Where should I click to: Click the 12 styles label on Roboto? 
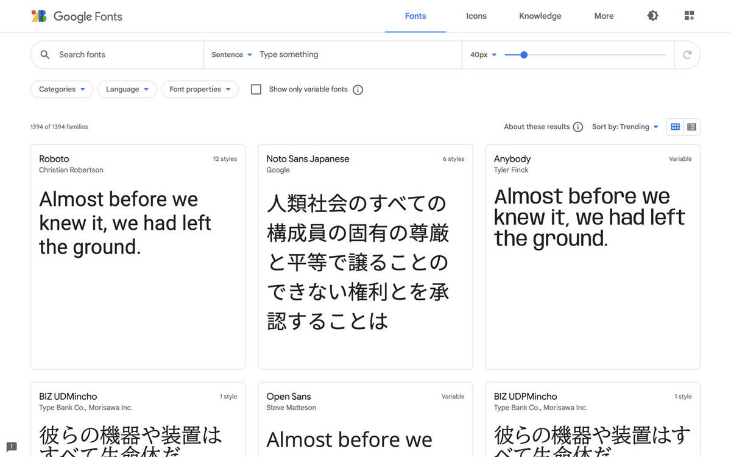(x=225, y=159)
